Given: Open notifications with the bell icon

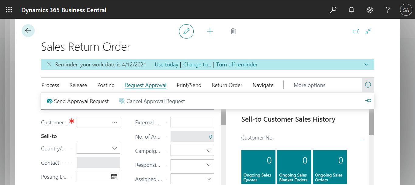Looking at the screenshot, I should coord(351,9).
